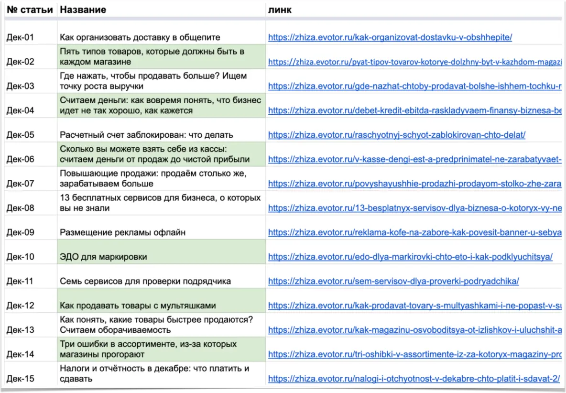The height and width of the screenshot is (393, 566).
Task: Click the gde-nazhat-chtoby-prodavat link
Action: tap(414, 87)
